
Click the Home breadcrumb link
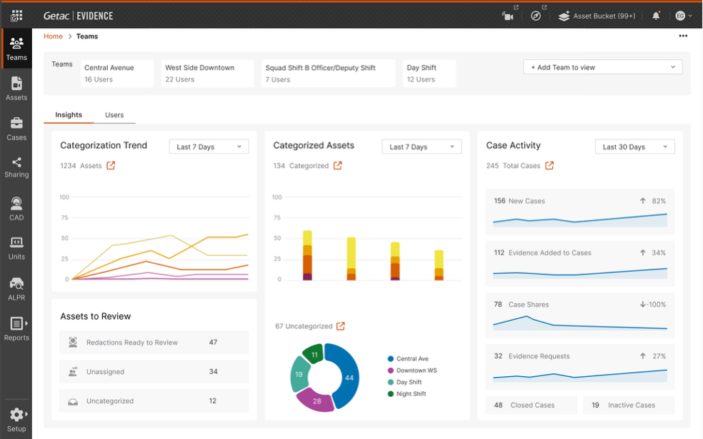[53, 36]
